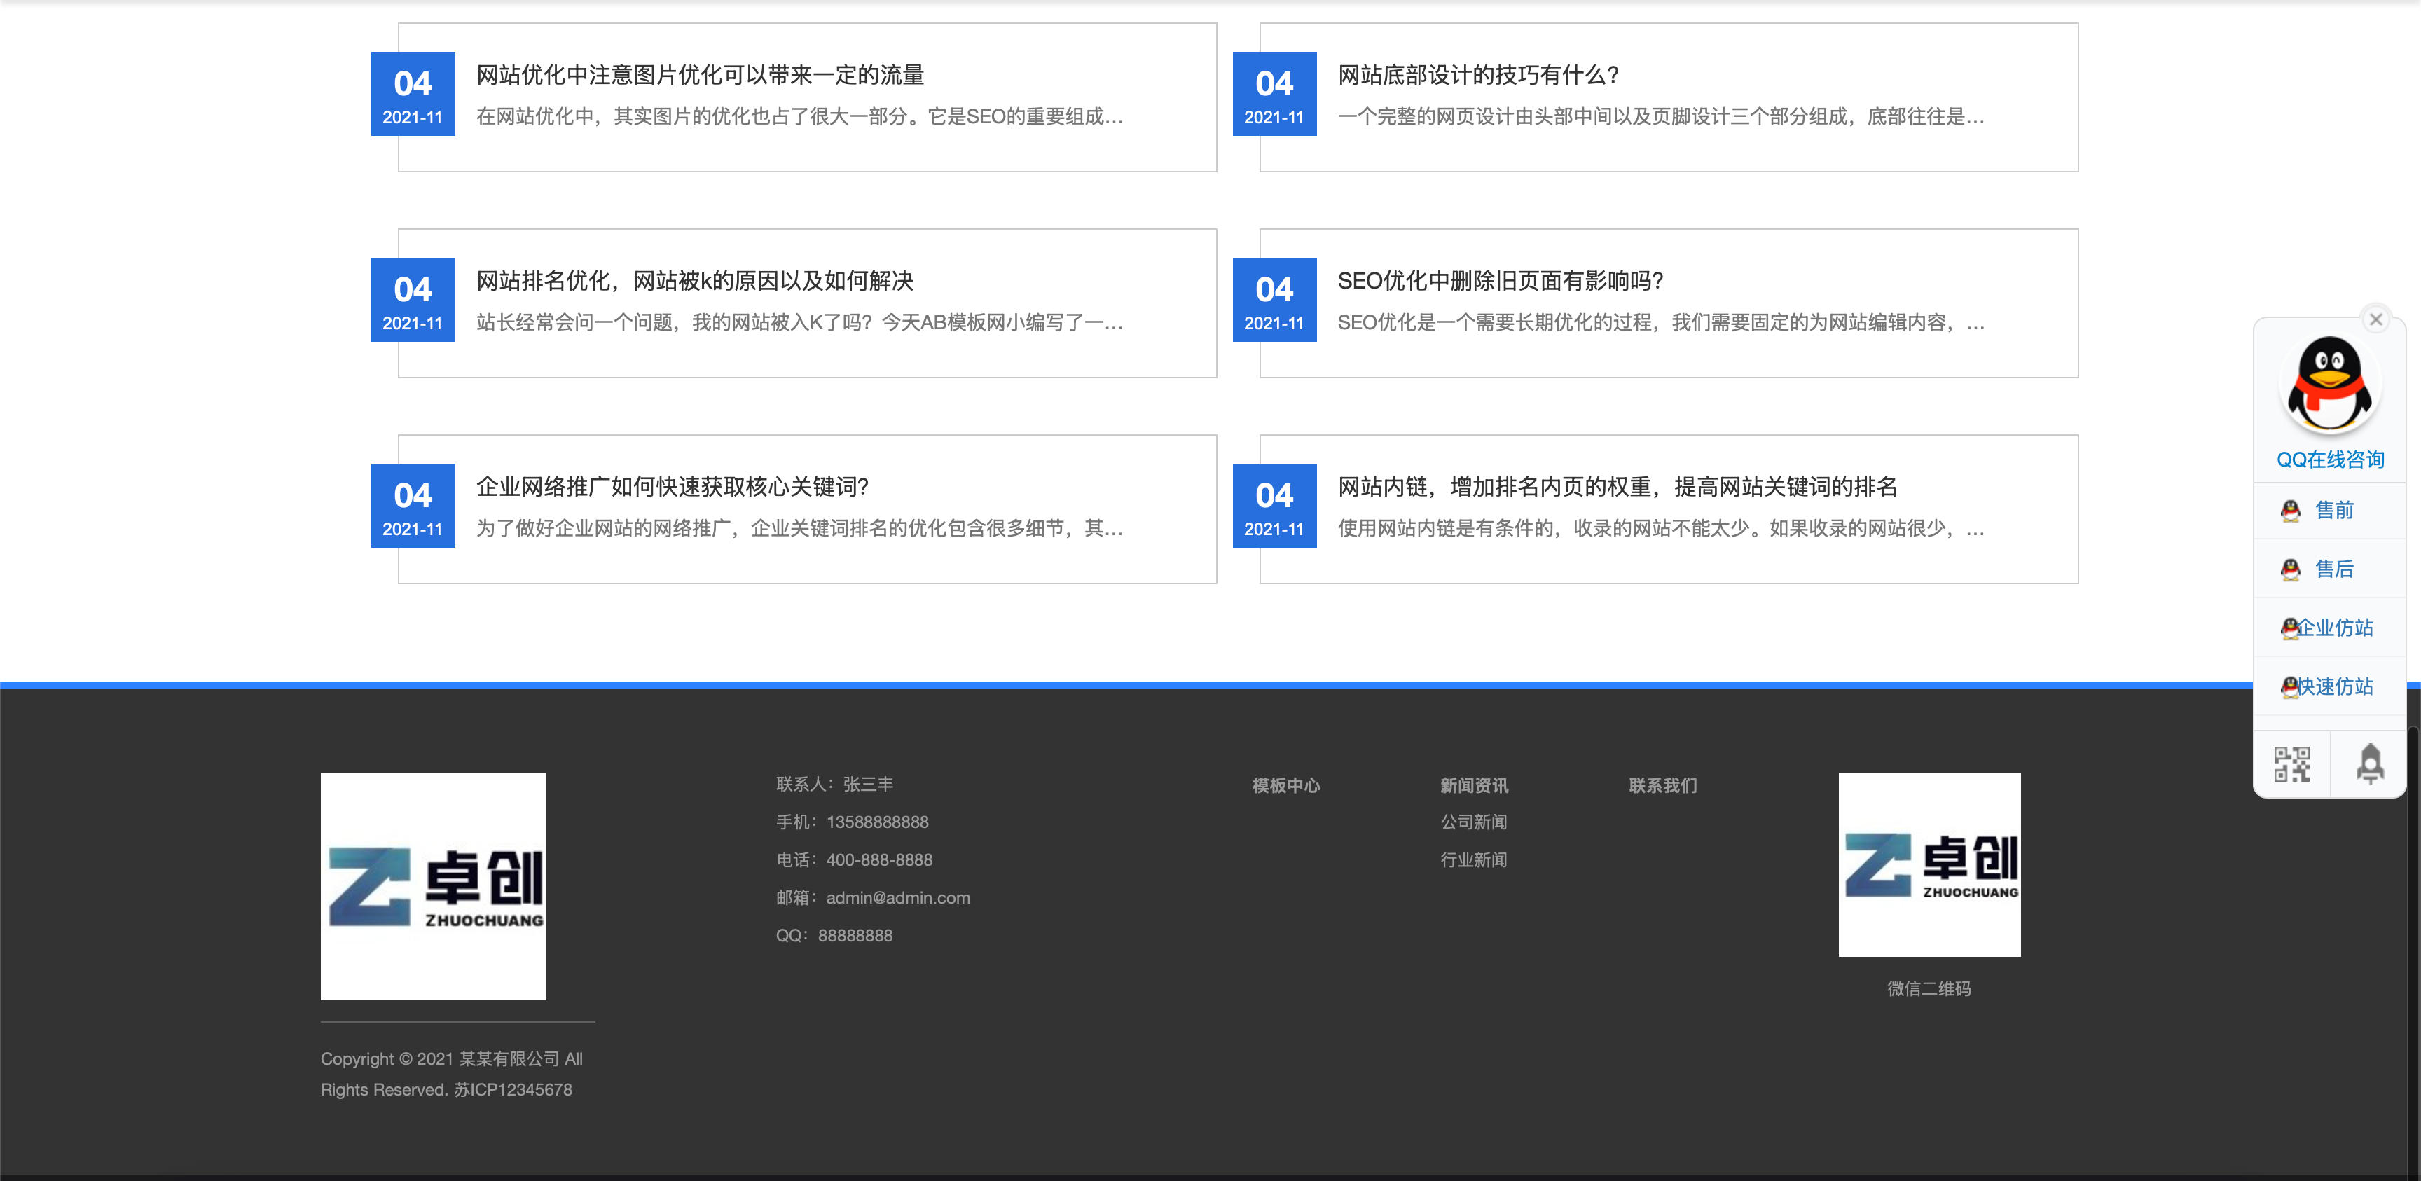Open article 网站内链,增加排名内页的权重

(x=1618, y=487)
